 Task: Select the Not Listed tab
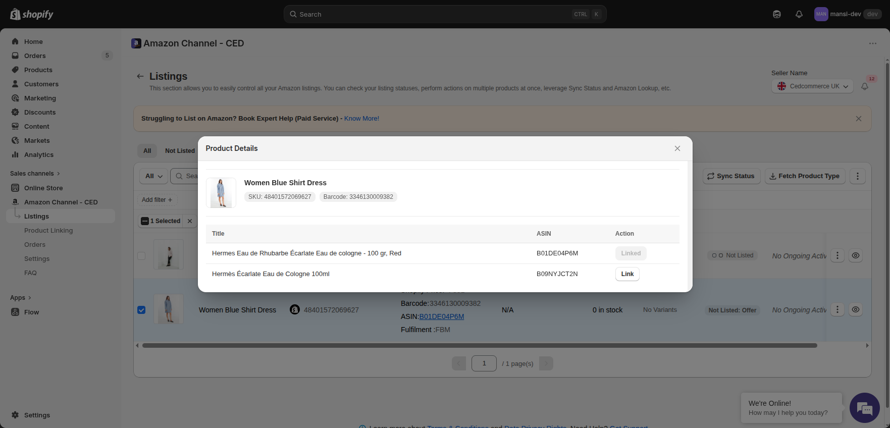point(180,151)
